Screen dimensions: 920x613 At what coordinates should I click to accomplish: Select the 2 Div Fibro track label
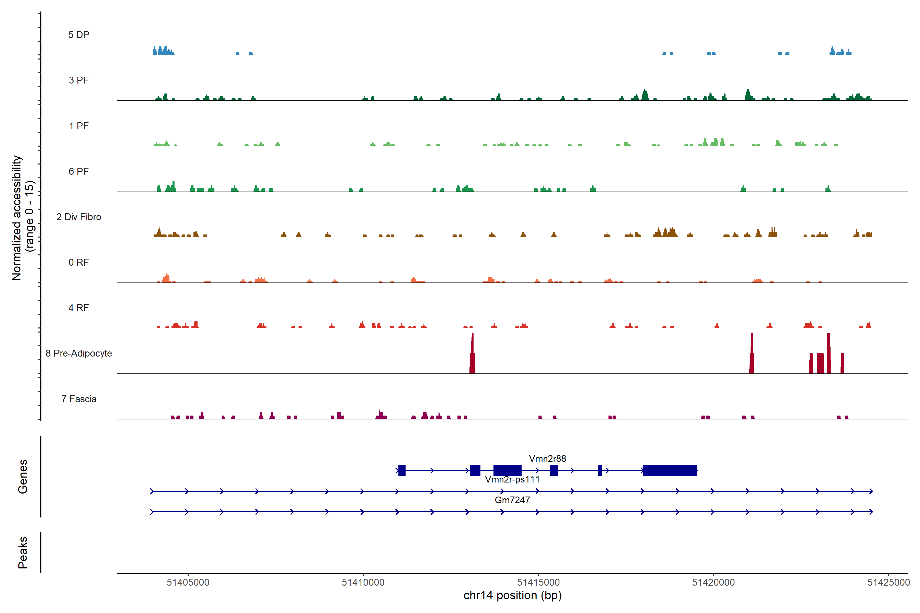79,217
